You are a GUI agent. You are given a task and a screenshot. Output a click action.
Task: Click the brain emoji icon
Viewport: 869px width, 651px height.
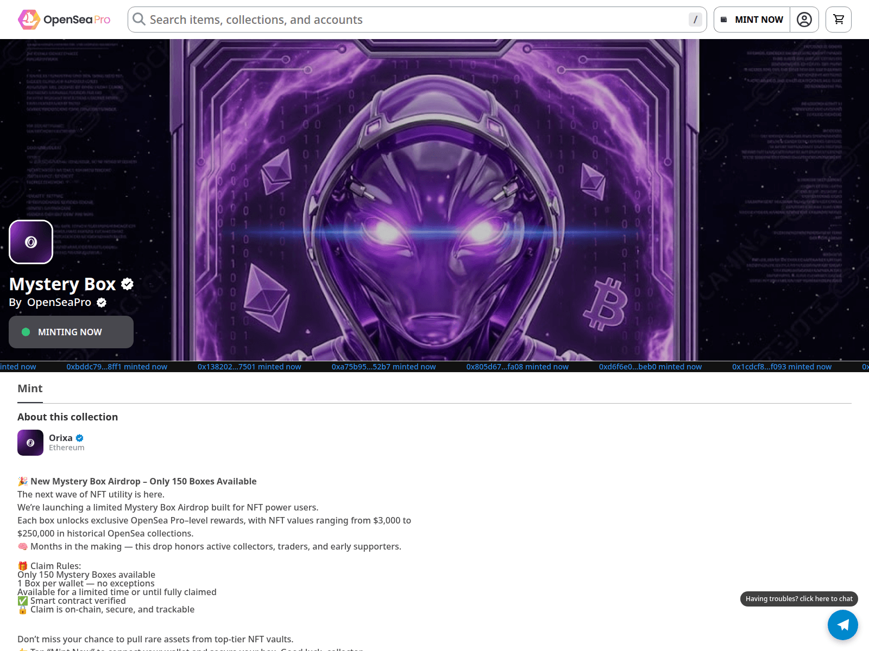(x=23, y=546)
